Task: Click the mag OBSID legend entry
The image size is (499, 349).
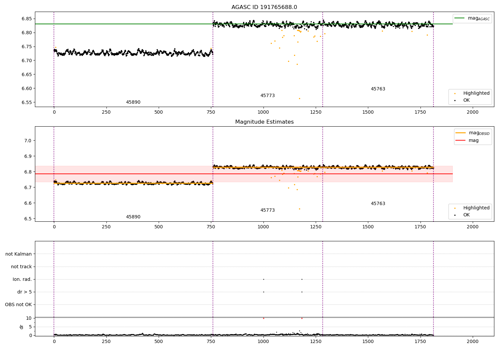Action: tap(472, 133)
